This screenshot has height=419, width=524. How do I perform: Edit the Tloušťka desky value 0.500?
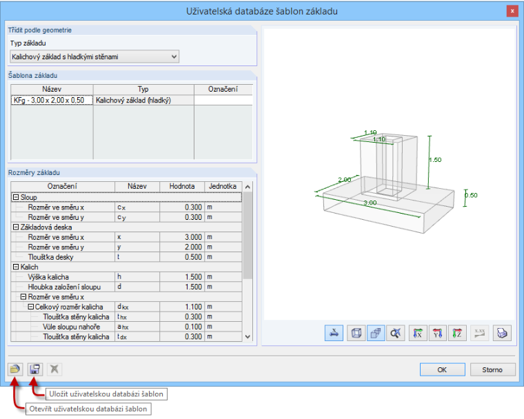(182, 257)
